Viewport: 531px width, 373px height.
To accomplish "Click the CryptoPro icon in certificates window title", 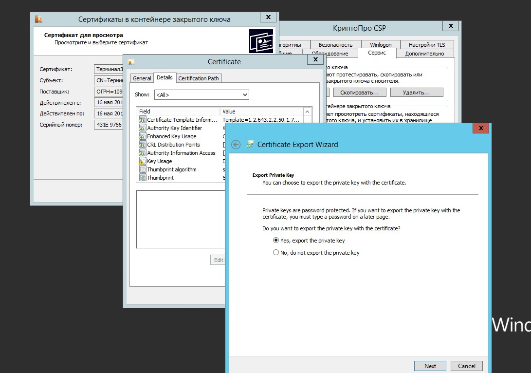I will tap(38, 19).
